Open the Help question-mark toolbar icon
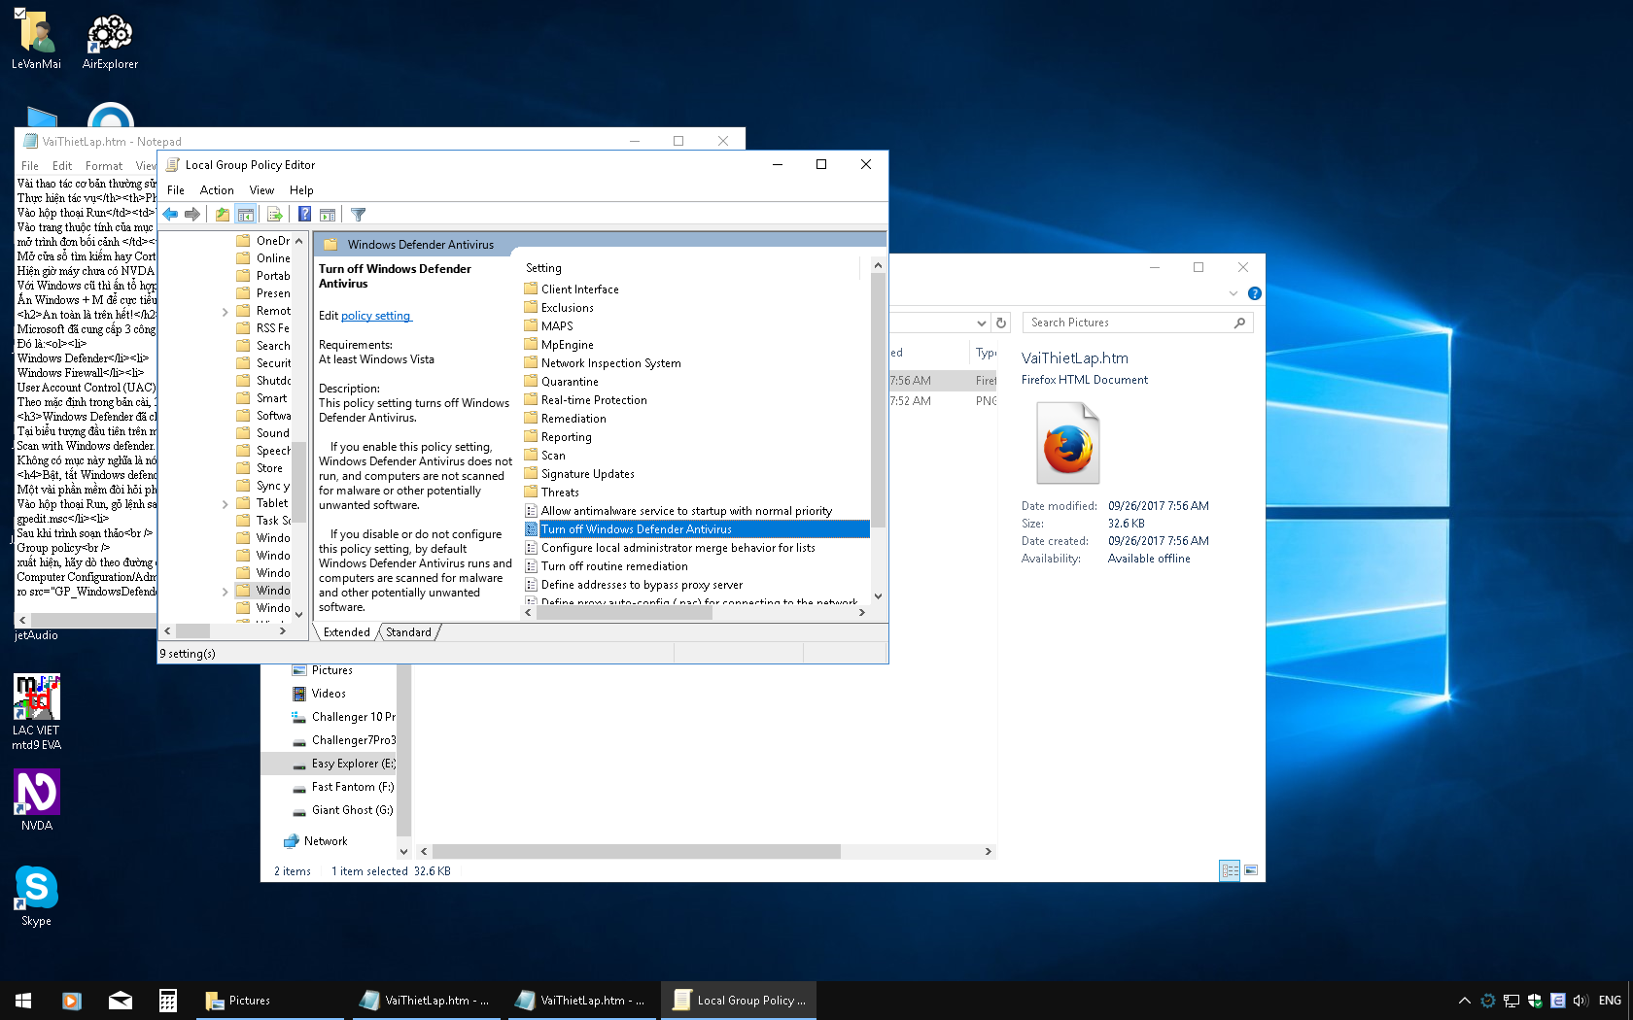Screen dimensions: 1633x1020 (304, 214)
